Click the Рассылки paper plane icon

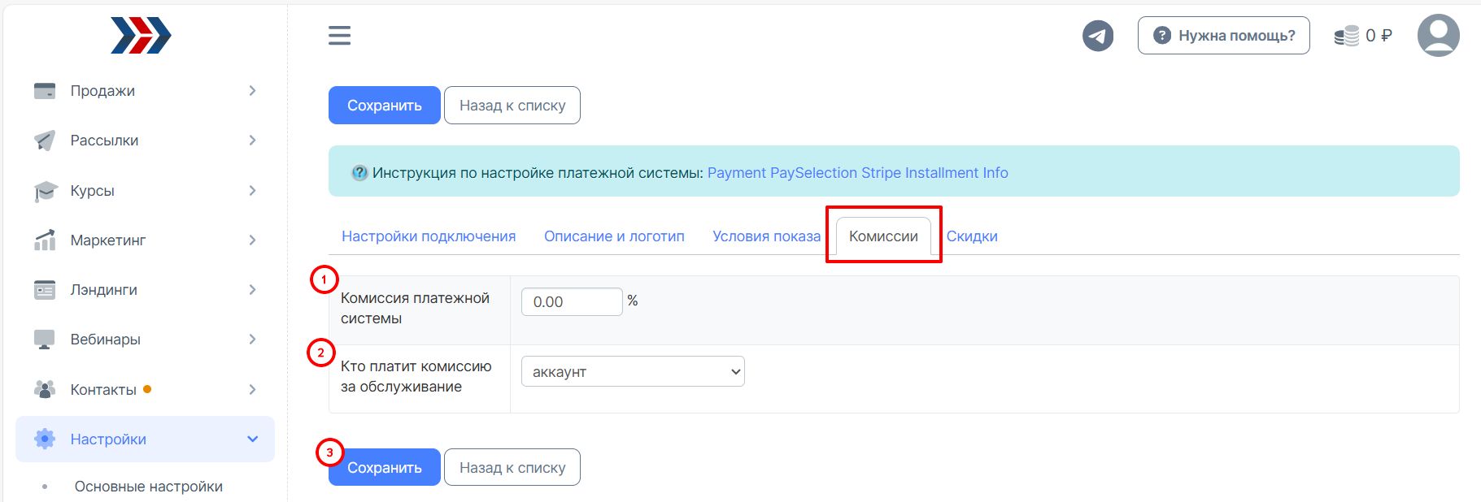pos(45,141)
